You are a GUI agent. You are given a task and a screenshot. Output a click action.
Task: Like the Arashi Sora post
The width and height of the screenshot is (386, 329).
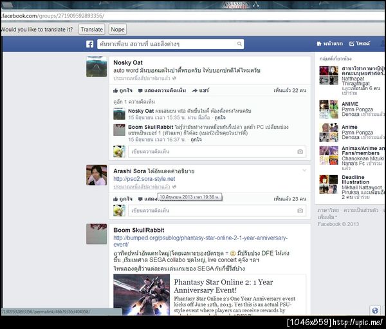click(x=123, y=199)
